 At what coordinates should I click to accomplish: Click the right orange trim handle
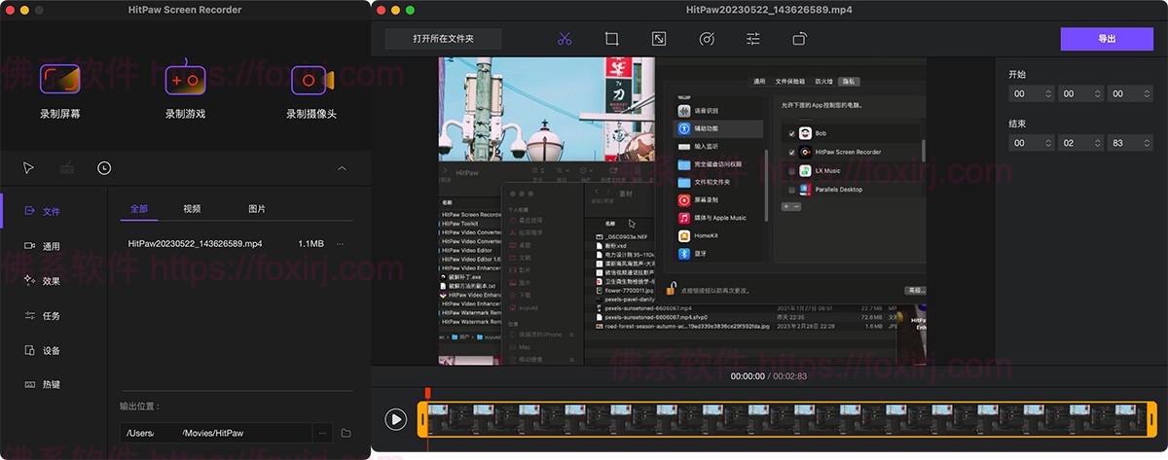pyautogui.click(x=1153, y=419)
